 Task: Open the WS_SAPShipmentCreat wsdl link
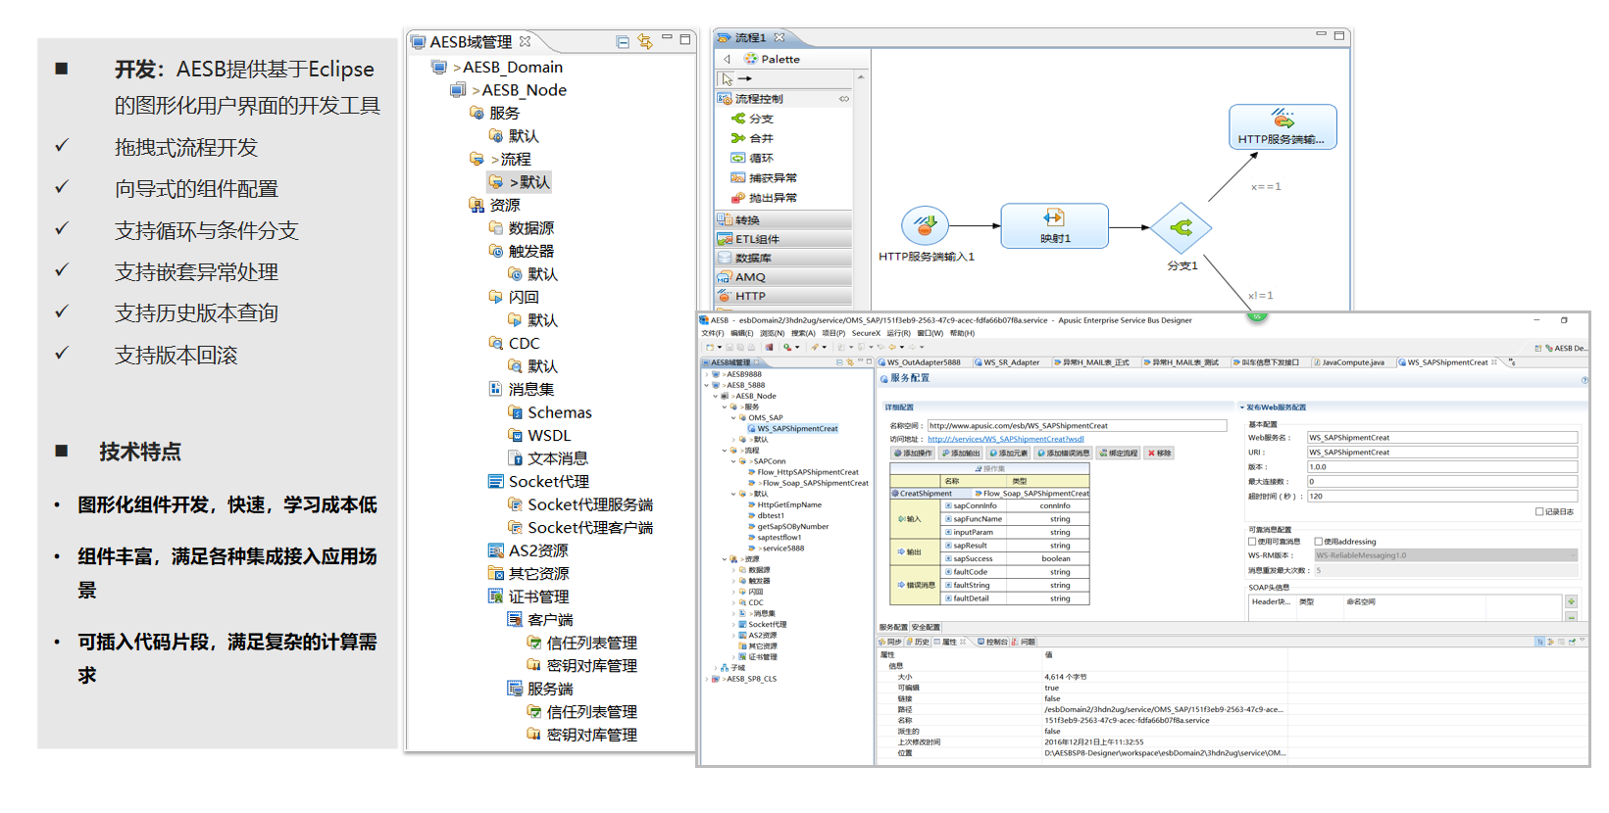click(1005, 439)
